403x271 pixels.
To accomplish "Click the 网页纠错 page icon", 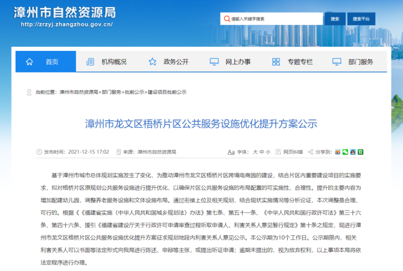I will tap(278, 152).
